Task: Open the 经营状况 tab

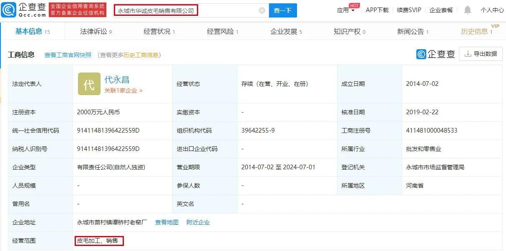Action: point(159,31)
